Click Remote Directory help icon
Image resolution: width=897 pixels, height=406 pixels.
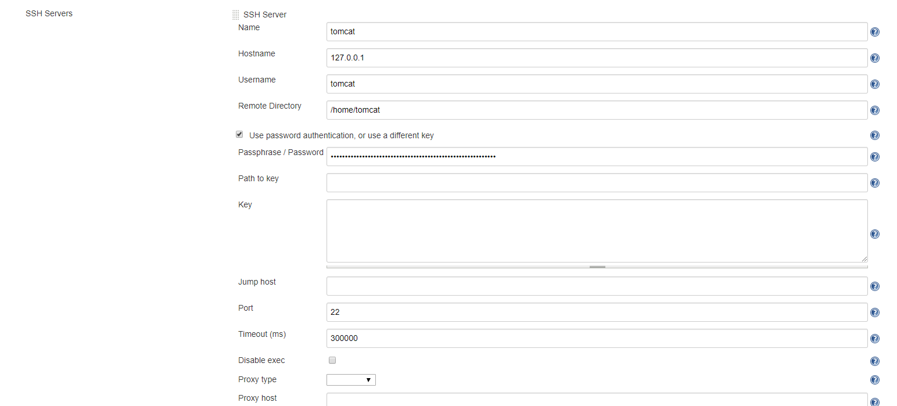(x=875, y=110)
